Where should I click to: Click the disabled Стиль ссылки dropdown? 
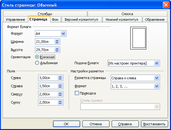coord(120,106)
